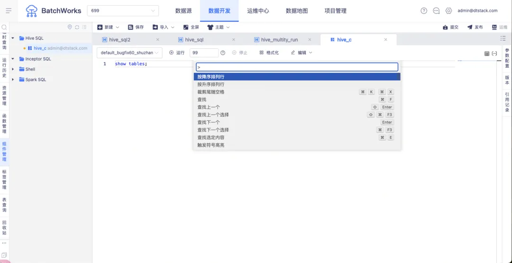Open the 编辑 edit dropdown
This screenshot has height=263, width=512.
coord(302,53)
